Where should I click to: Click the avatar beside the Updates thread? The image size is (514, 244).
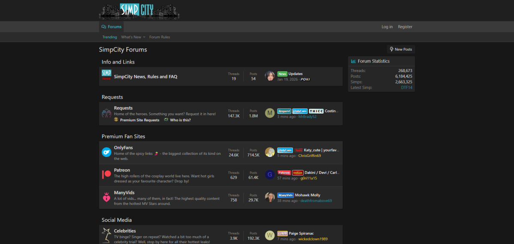(x=270, y=76)
